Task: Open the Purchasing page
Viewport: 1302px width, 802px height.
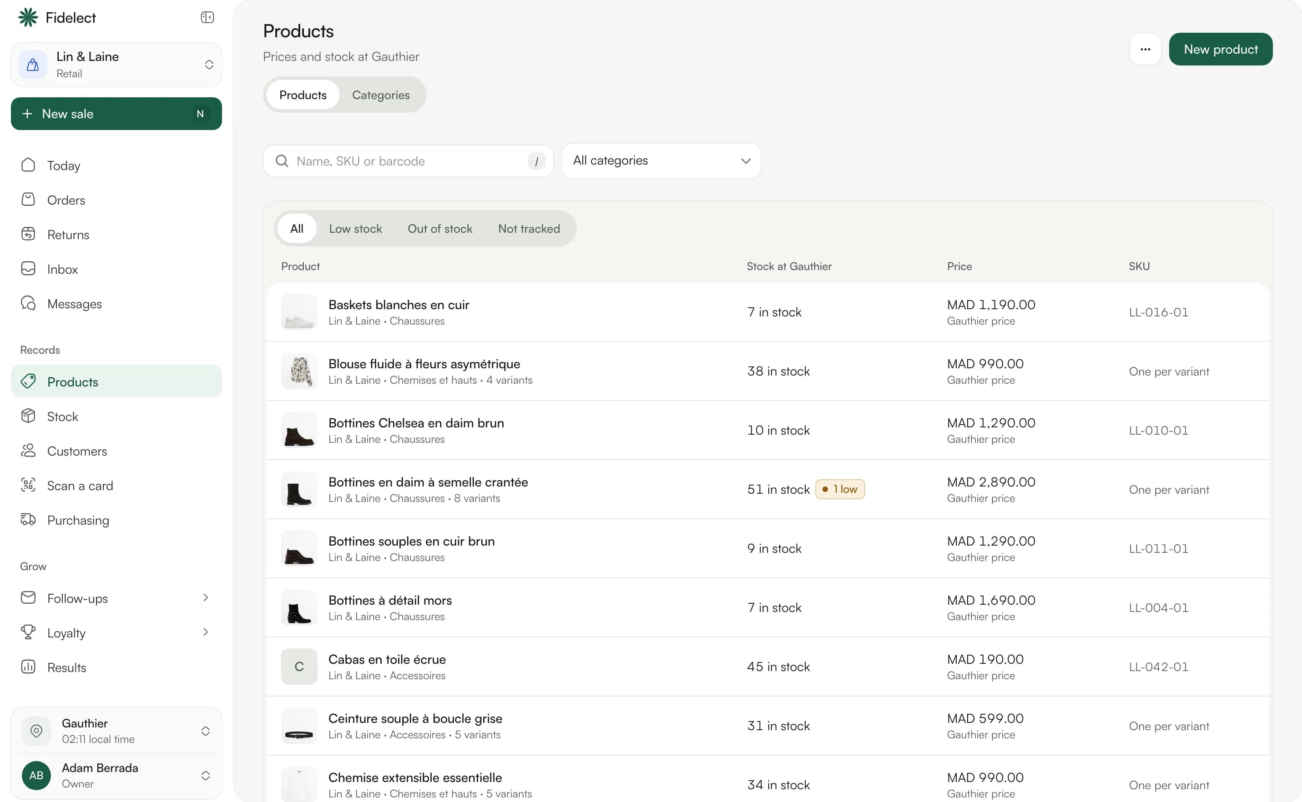Action: tap(116, 520)
